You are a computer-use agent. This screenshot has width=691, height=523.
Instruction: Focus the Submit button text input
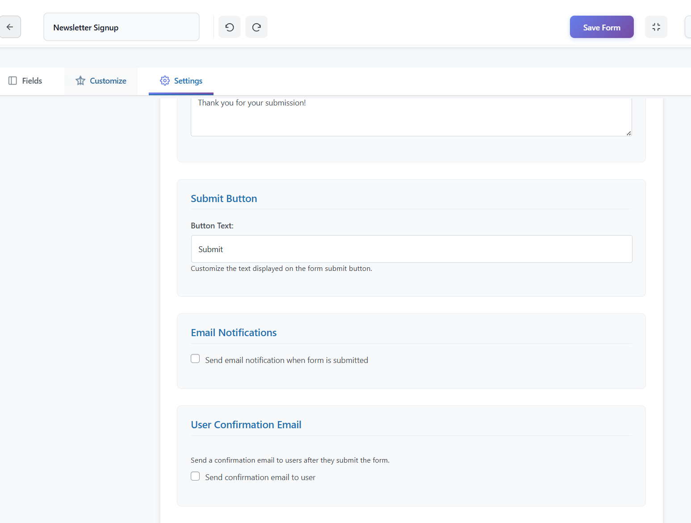(x=411, y=249)
